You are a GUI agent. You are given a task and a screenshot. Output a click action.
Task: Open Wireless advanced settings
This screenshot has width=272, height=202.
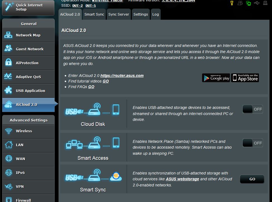point(28,131)
